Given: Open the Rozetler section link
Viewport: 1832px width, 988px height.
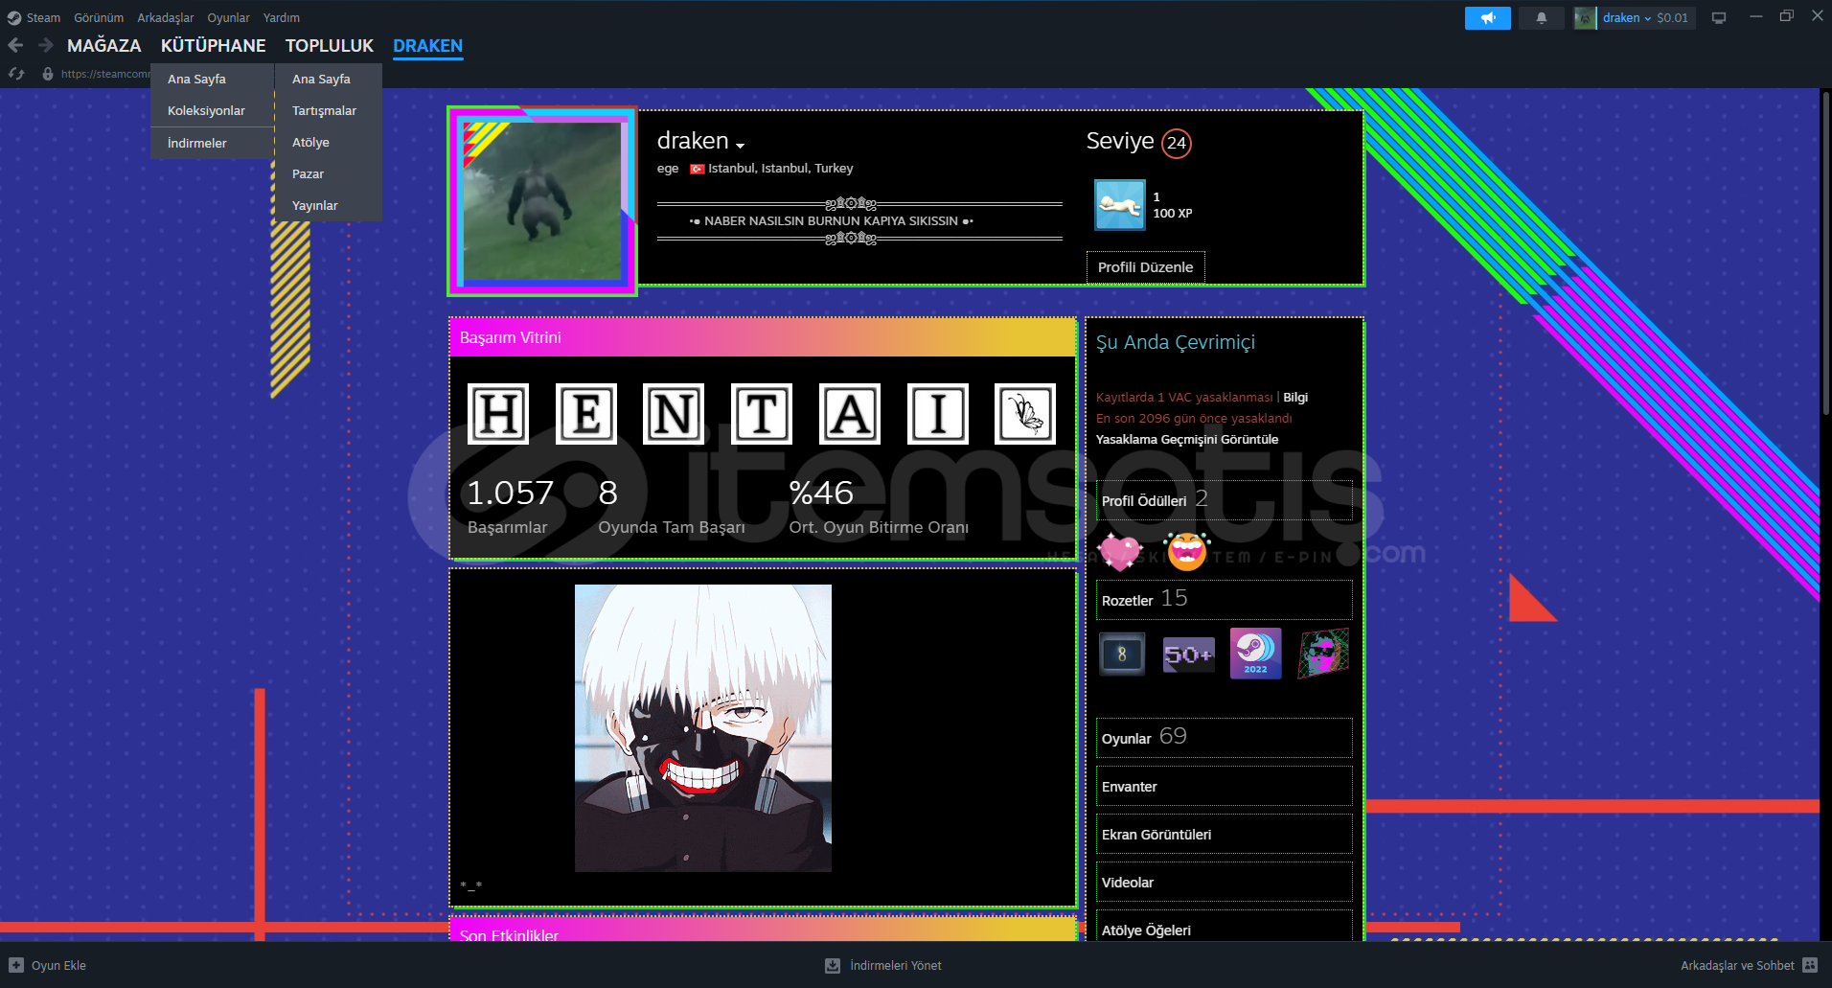Looking at the screenshot, I should (1224, 600).
